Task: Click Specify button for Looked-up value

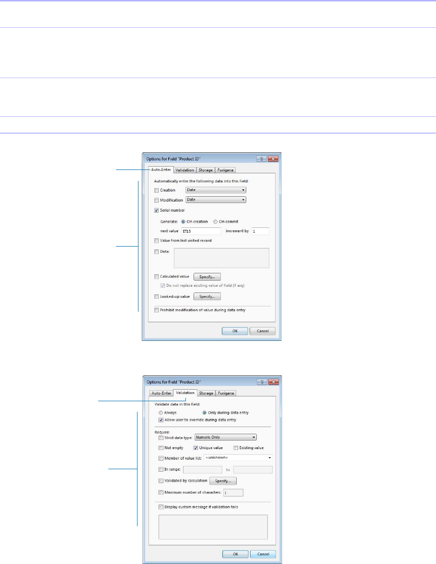Action: [x=207, y=297]
